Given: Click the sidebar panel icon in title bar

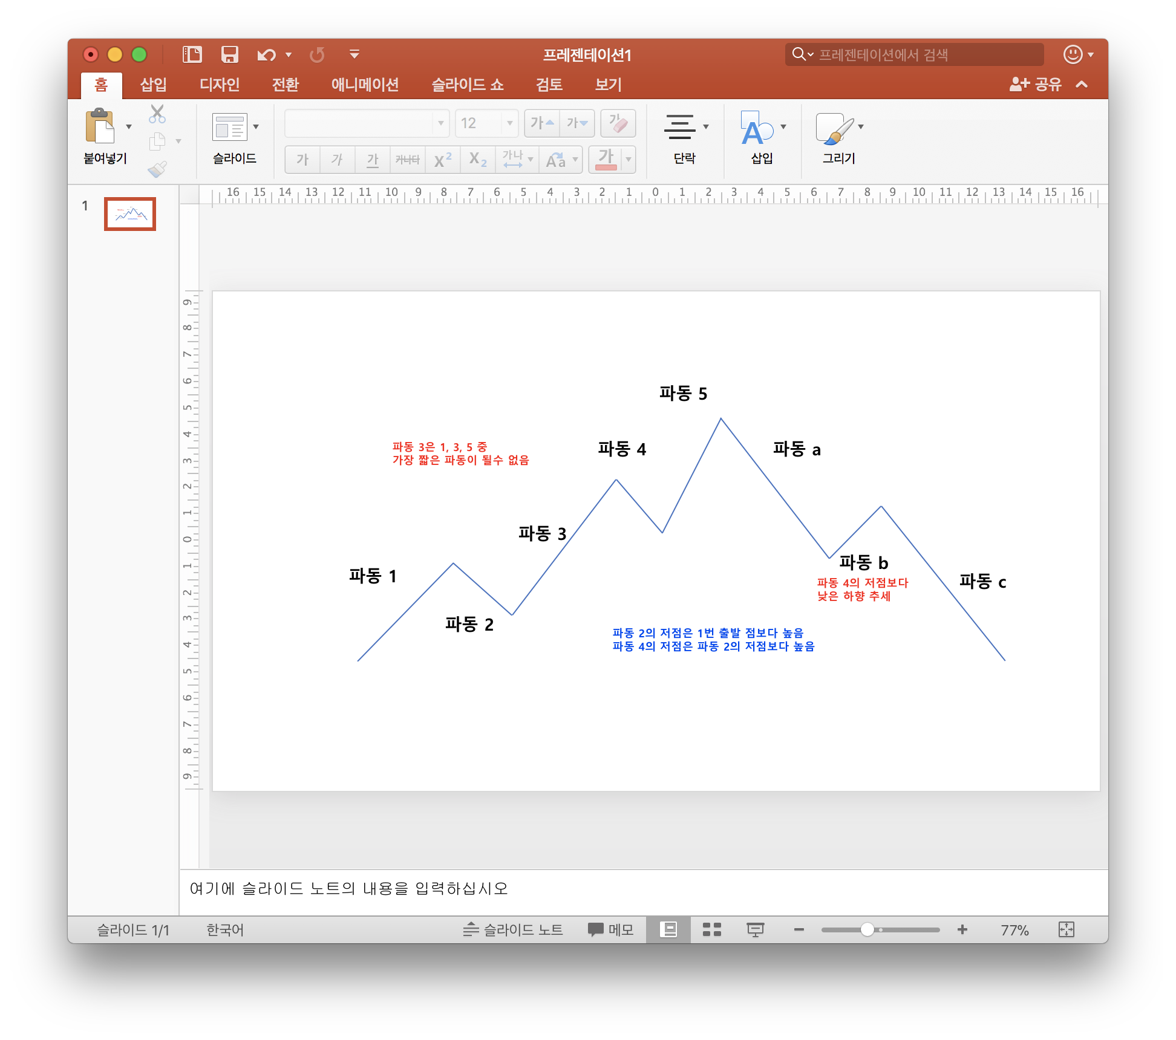Looking at the screenshot, I should [x=192, y=54].
